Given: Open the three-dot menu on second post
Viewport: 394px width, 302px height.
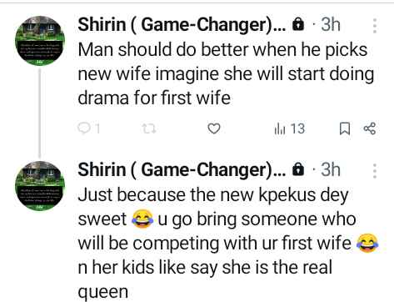Looking at the screenshot, I should click(x=375, y=171).
